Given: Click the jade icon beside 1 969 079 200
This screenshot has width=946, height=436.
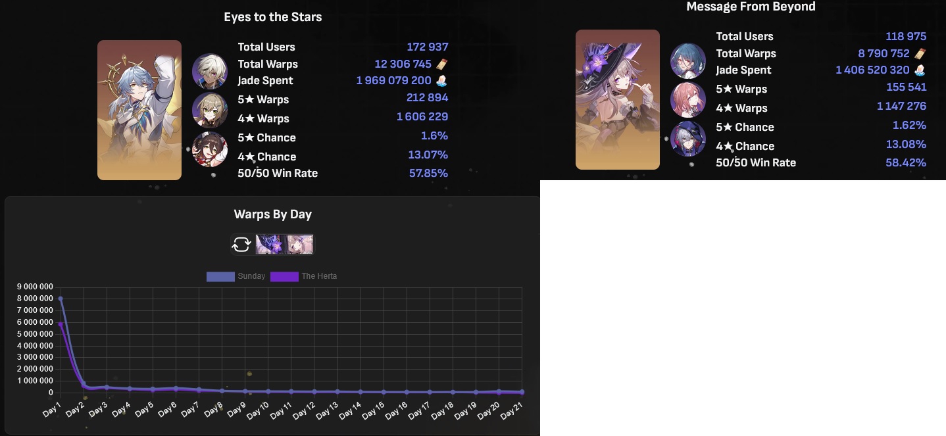Looking at the screenshot, I should [442, 80].
